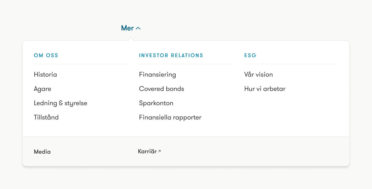The height and width of the screenshot is (189, 372).
Task: Go to the Ägare link
Action: (x=42, y=89)
